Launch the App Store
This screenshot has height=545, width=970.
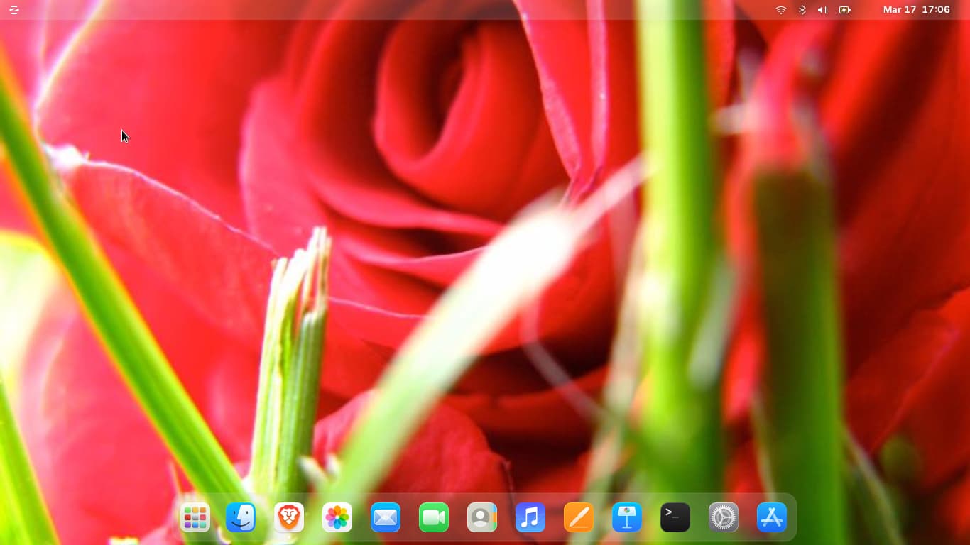coord(772,517)
